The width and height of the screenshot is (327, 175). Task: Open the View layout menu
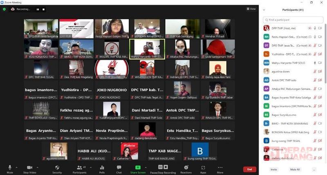251,9
